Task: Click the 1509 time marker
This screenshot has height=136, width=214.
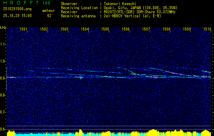Action: click(187, 29)
